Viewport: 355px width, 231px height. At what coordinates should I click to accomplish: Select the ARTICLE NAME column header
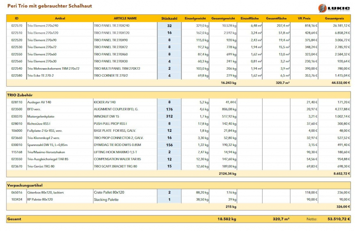click(x=125, y=18)
